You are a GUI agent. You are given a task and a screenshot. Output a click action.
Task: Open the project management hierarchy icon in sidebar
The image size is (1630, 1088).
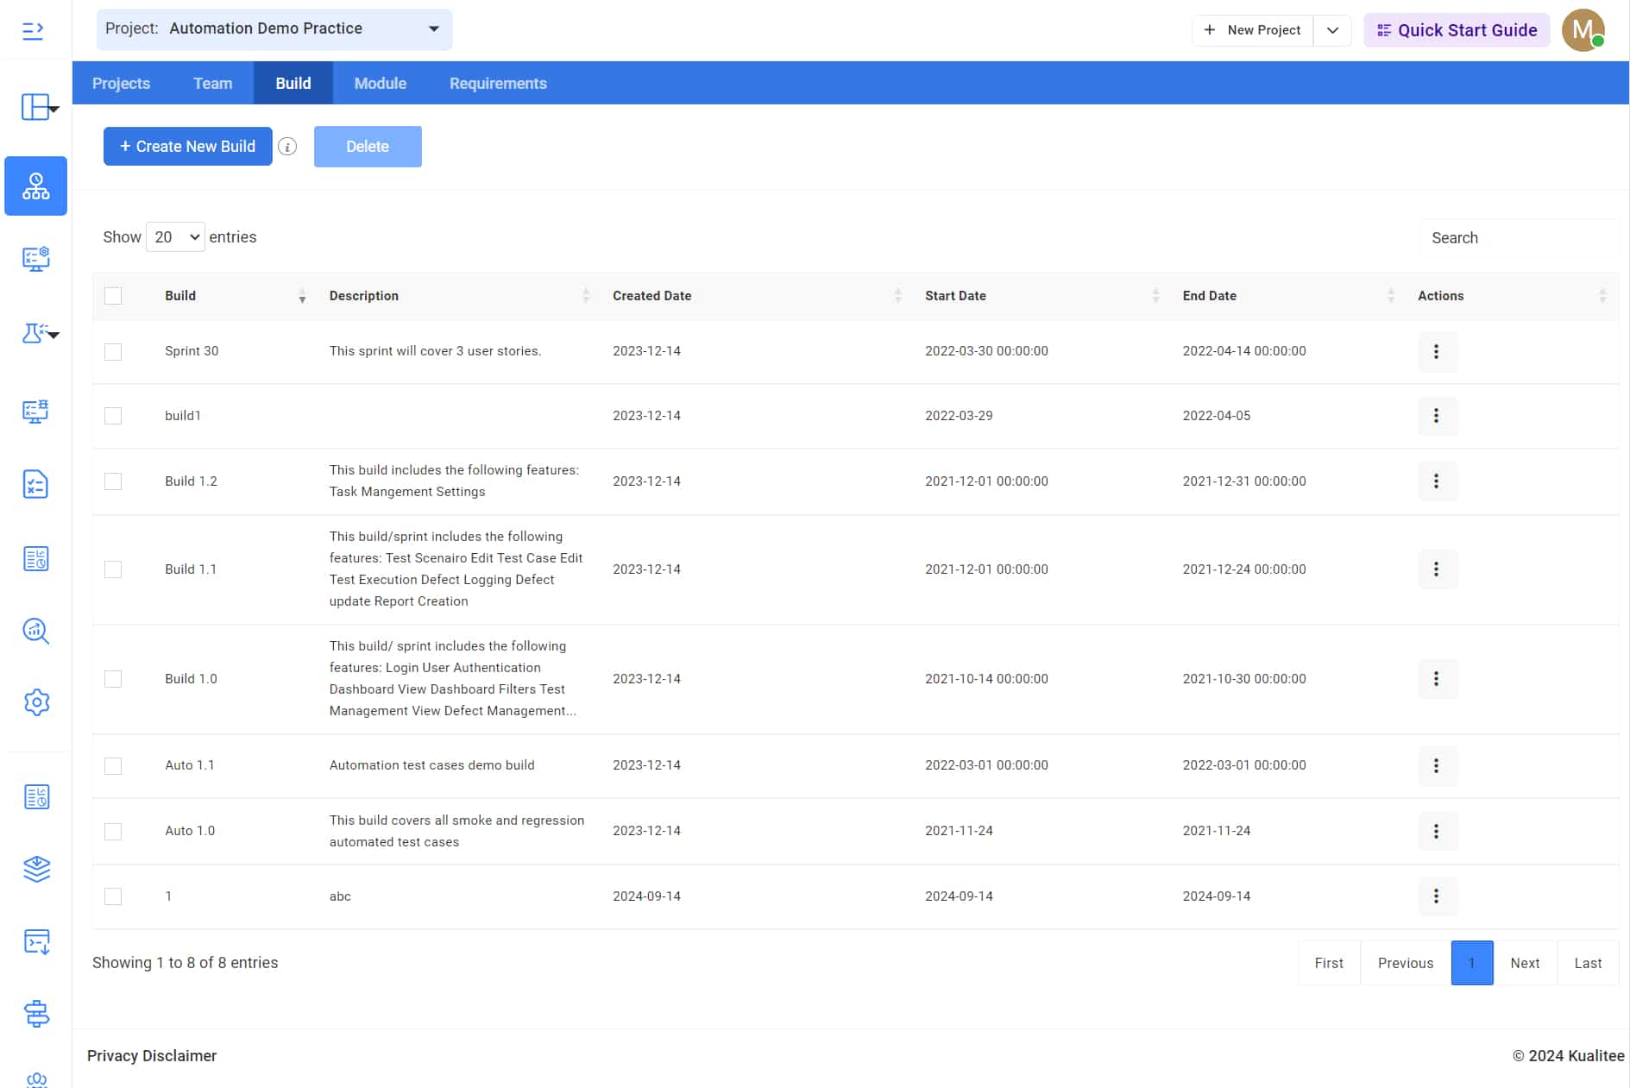tap(35, 186)
